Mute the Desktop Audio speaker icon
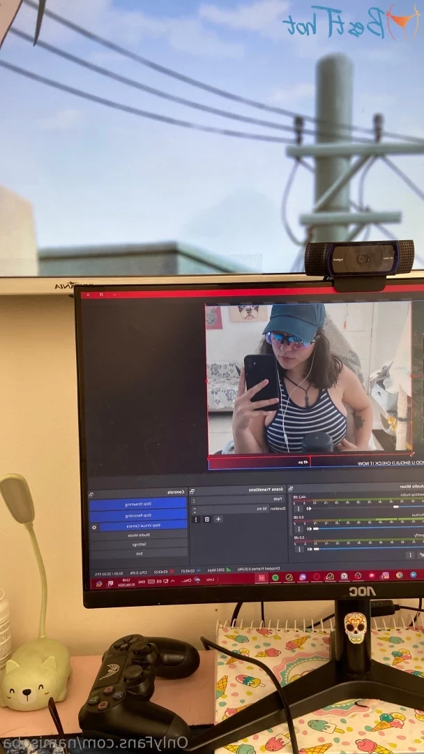424x754 pixels. pos(309,509)
